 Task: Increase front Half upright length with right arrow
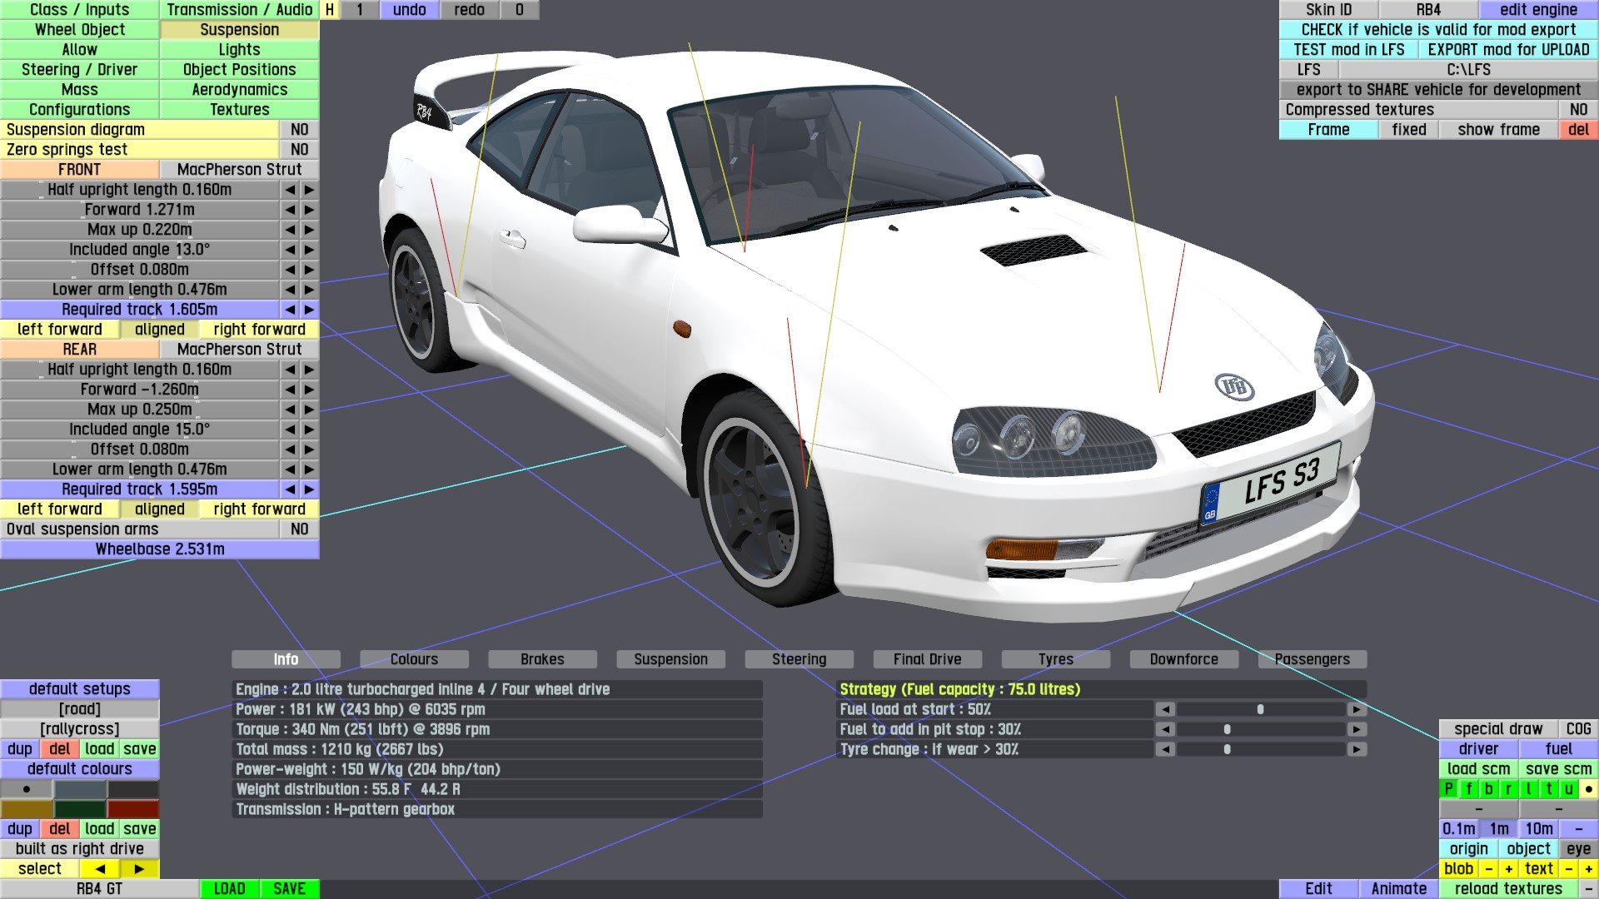click(309, 190)
